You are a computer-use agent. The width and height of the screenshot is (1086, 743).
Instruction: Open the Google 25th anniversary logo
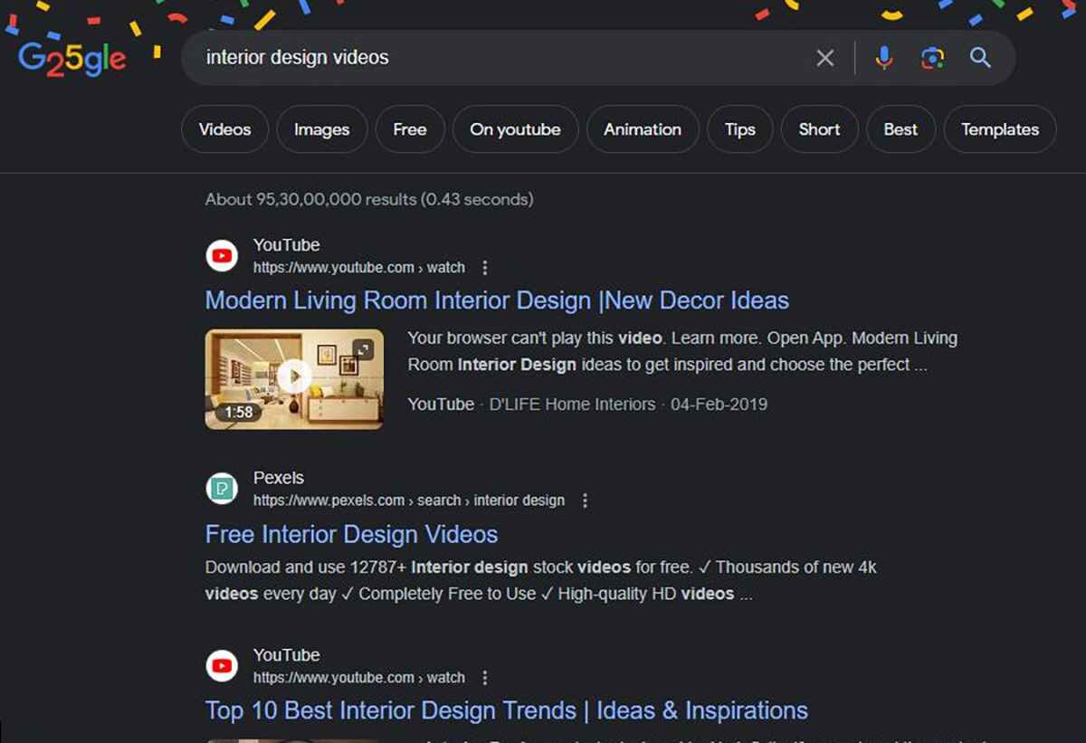click(71, 60)
